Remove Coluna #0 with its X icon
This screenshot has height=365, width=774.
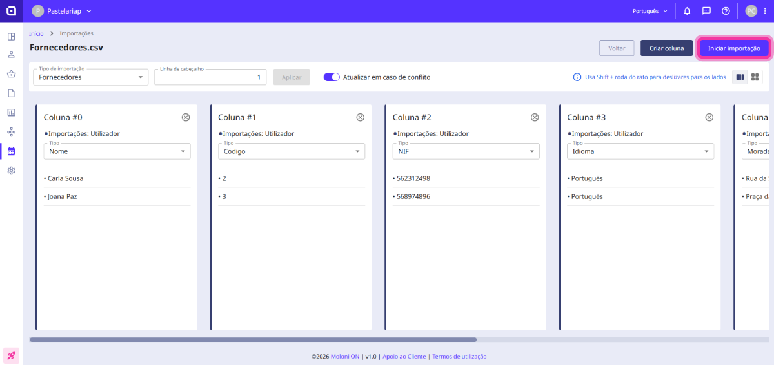186,117
